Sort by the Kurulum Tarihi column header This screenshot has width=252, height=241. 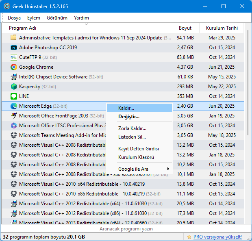pyautogui.click(x=222, y=28)
